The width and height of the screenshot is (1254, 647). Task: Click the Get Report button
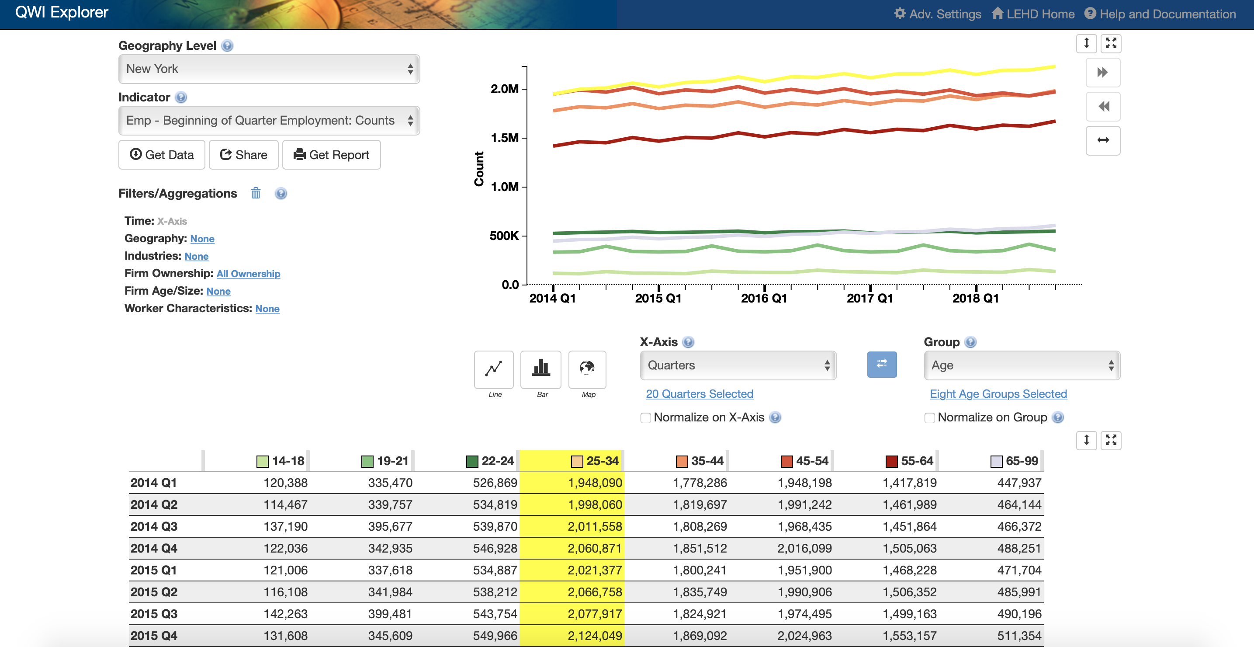pyautogui.click(x=331, y=154)
